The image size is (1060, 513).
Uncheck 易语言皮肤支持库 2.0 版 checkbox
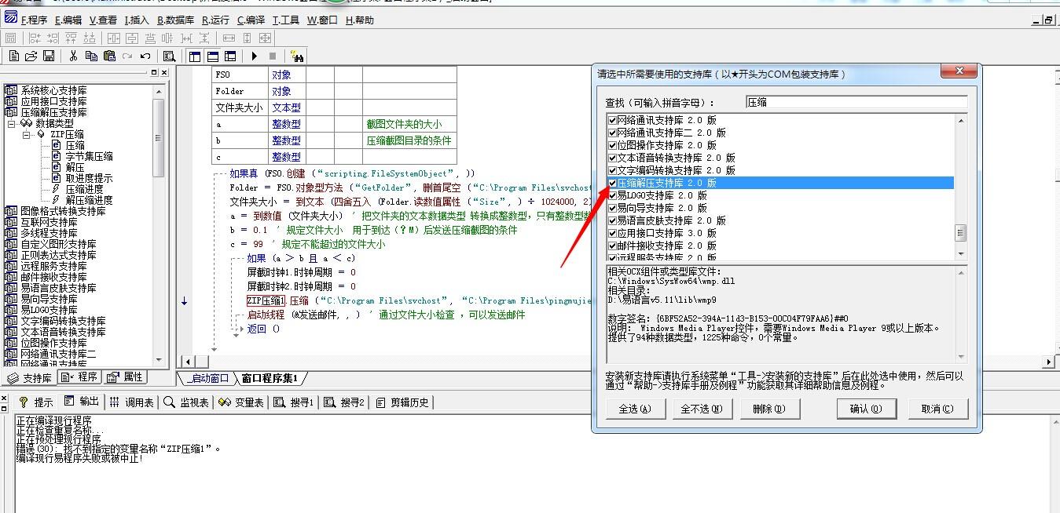tap(612, 220)
